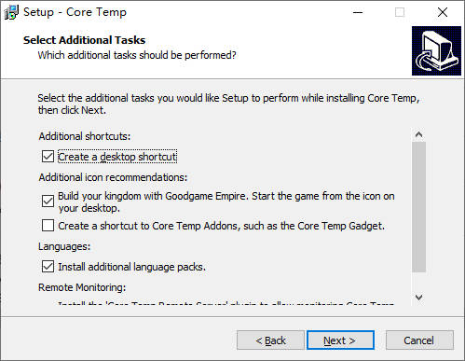The width and height of the screenshot is (465, 361).
Task: Click the 'Setup - Core Temp' title bar text
Action: pyautogui.click(x=75, y=12)
